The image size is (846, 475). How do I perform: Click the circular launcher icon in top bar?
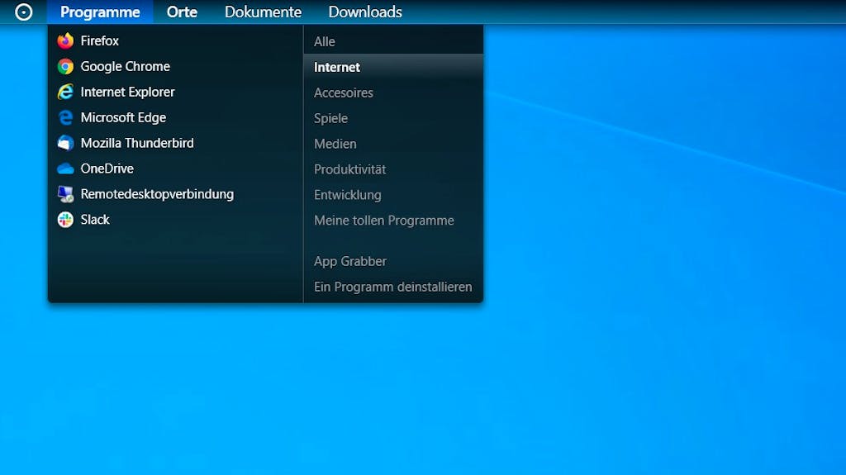pyautogui.click(x=24, y=12)
